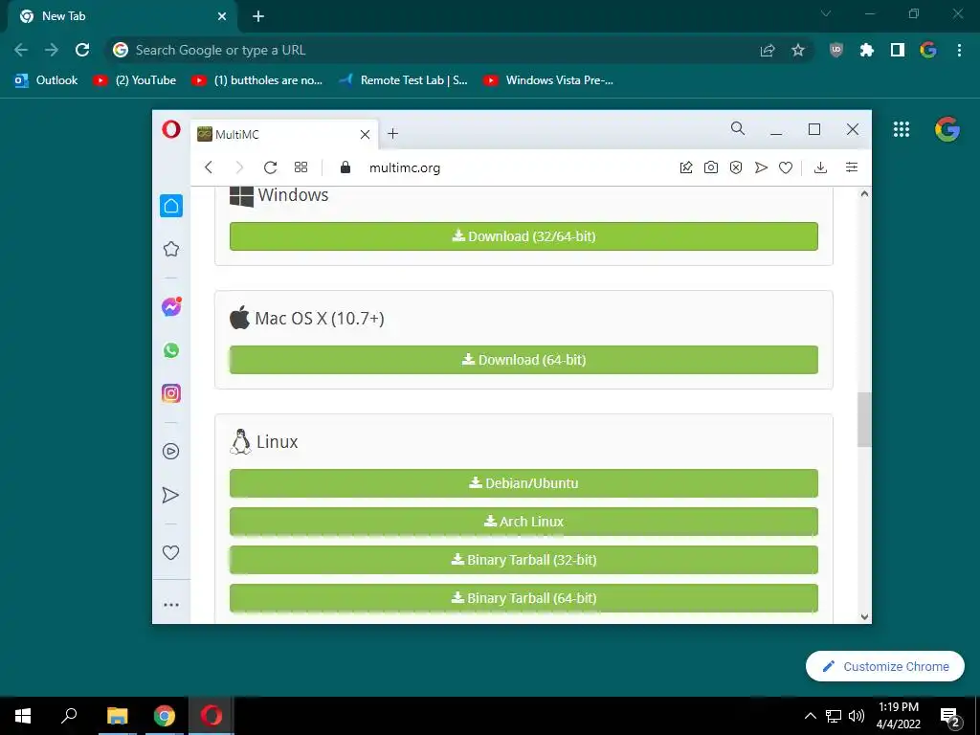Open Google account avatar on New Tab page
Image resolution: width=980 pixels, height=735 pixels.
click(947, 129)
